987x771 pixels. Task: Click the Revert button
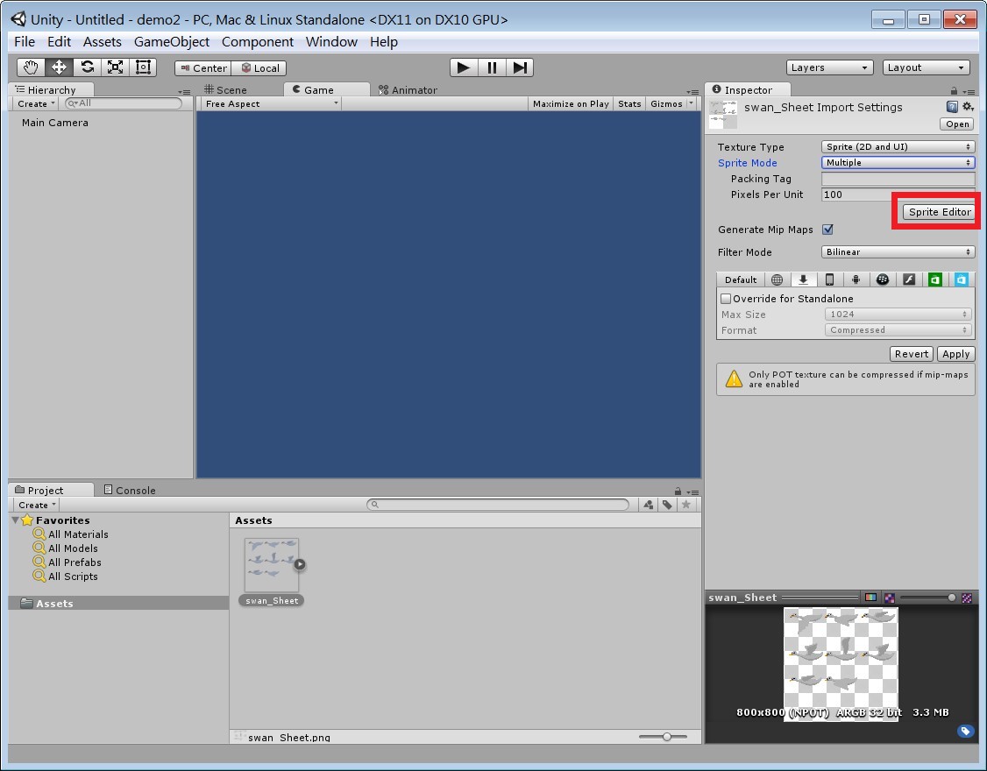pyautogui.click(x=912, y=354)
